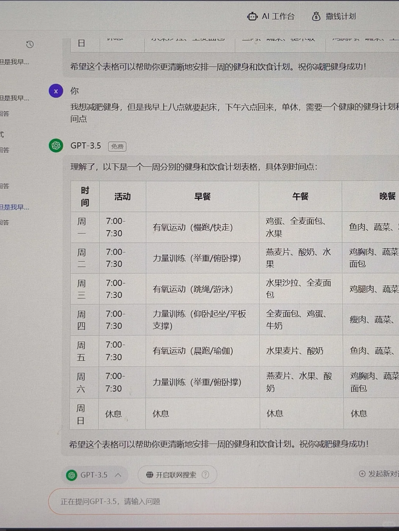The width and height of the screenshot is (399, 531).
Task: Open the help question-mark icon near 开启联网搜索
Action: pyautogui.click(x=205, y=475)
